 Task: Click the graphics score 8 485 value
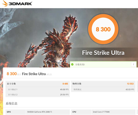(65, 84)
